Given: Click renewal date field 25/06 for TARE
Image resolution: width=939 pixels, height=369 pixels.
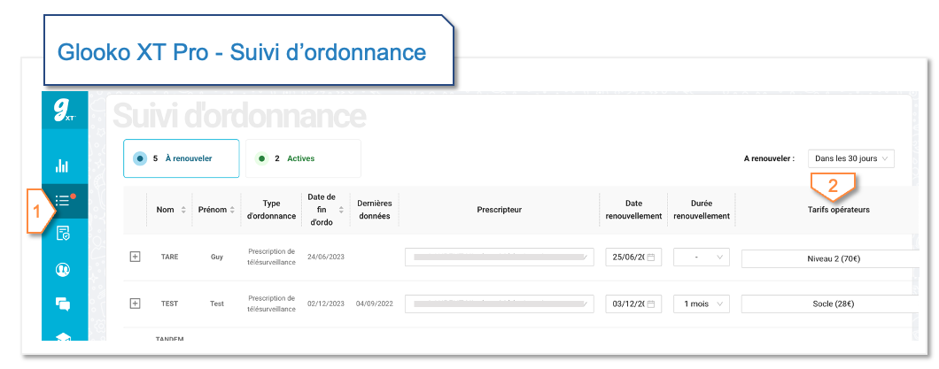Looking at the screenshot, I should 633,258.
